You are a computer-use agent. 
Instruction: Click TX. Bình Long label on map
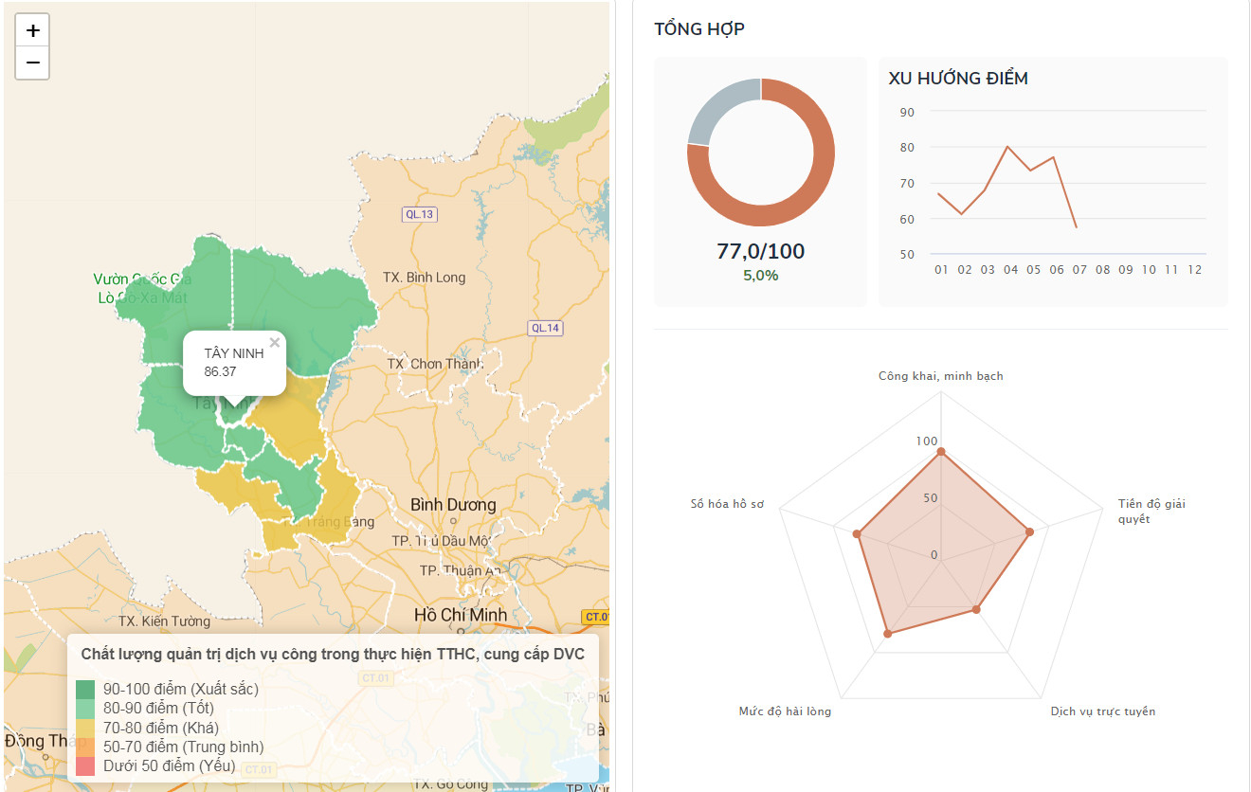coord(425,278)
